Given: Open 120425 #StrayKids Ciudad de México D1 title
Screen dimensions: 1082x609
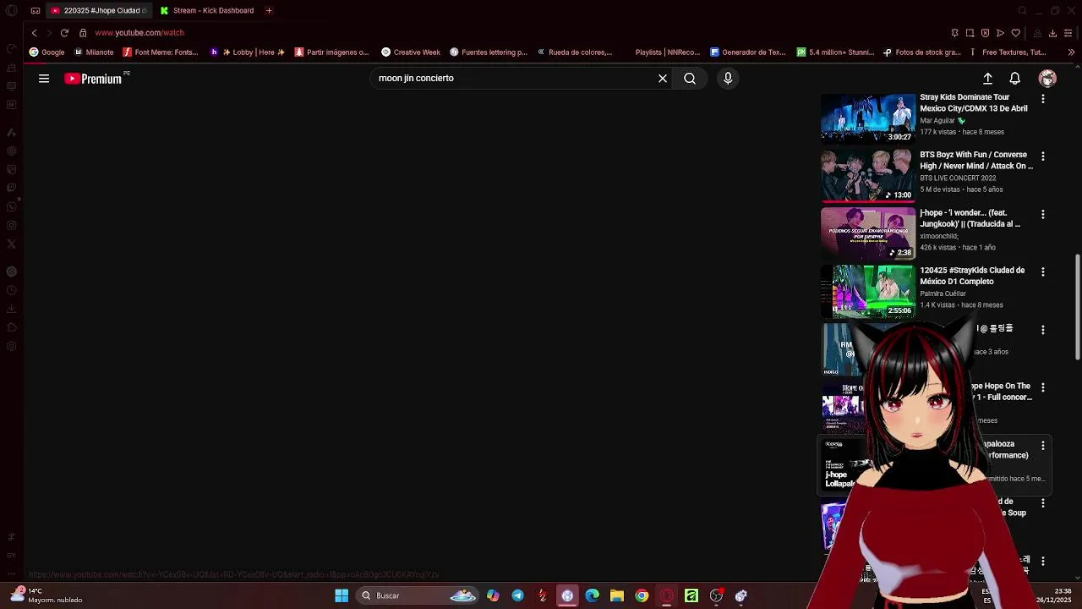Looking at the screenshot, I should pos(972,276).
